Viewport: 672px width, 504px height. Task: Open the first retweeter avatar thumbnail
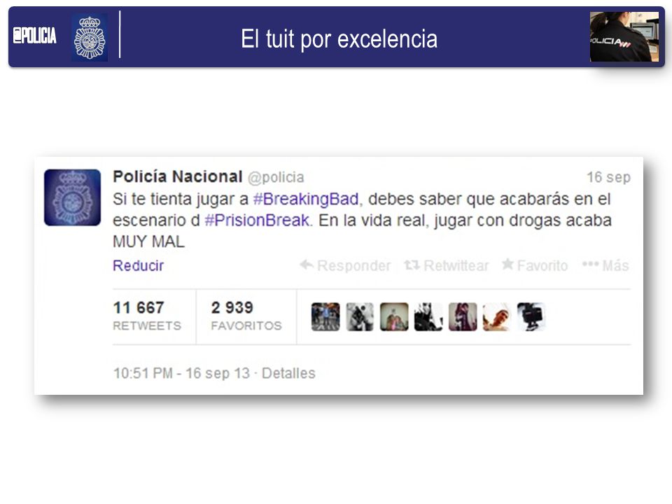(325, 316)
